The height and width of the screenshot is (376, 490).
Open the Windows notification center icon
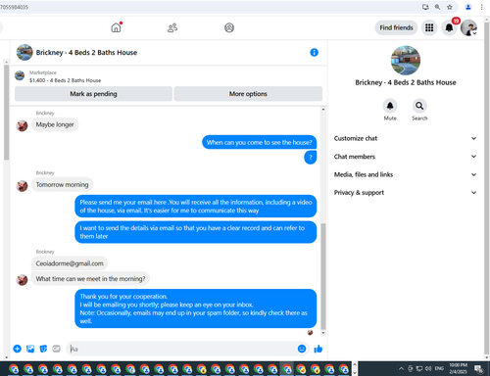[479, 368]
